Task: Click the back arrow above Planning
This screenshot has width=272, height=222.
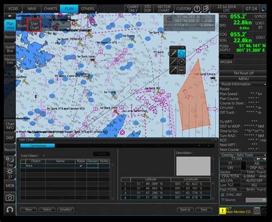Action: [x=10, y=16]
